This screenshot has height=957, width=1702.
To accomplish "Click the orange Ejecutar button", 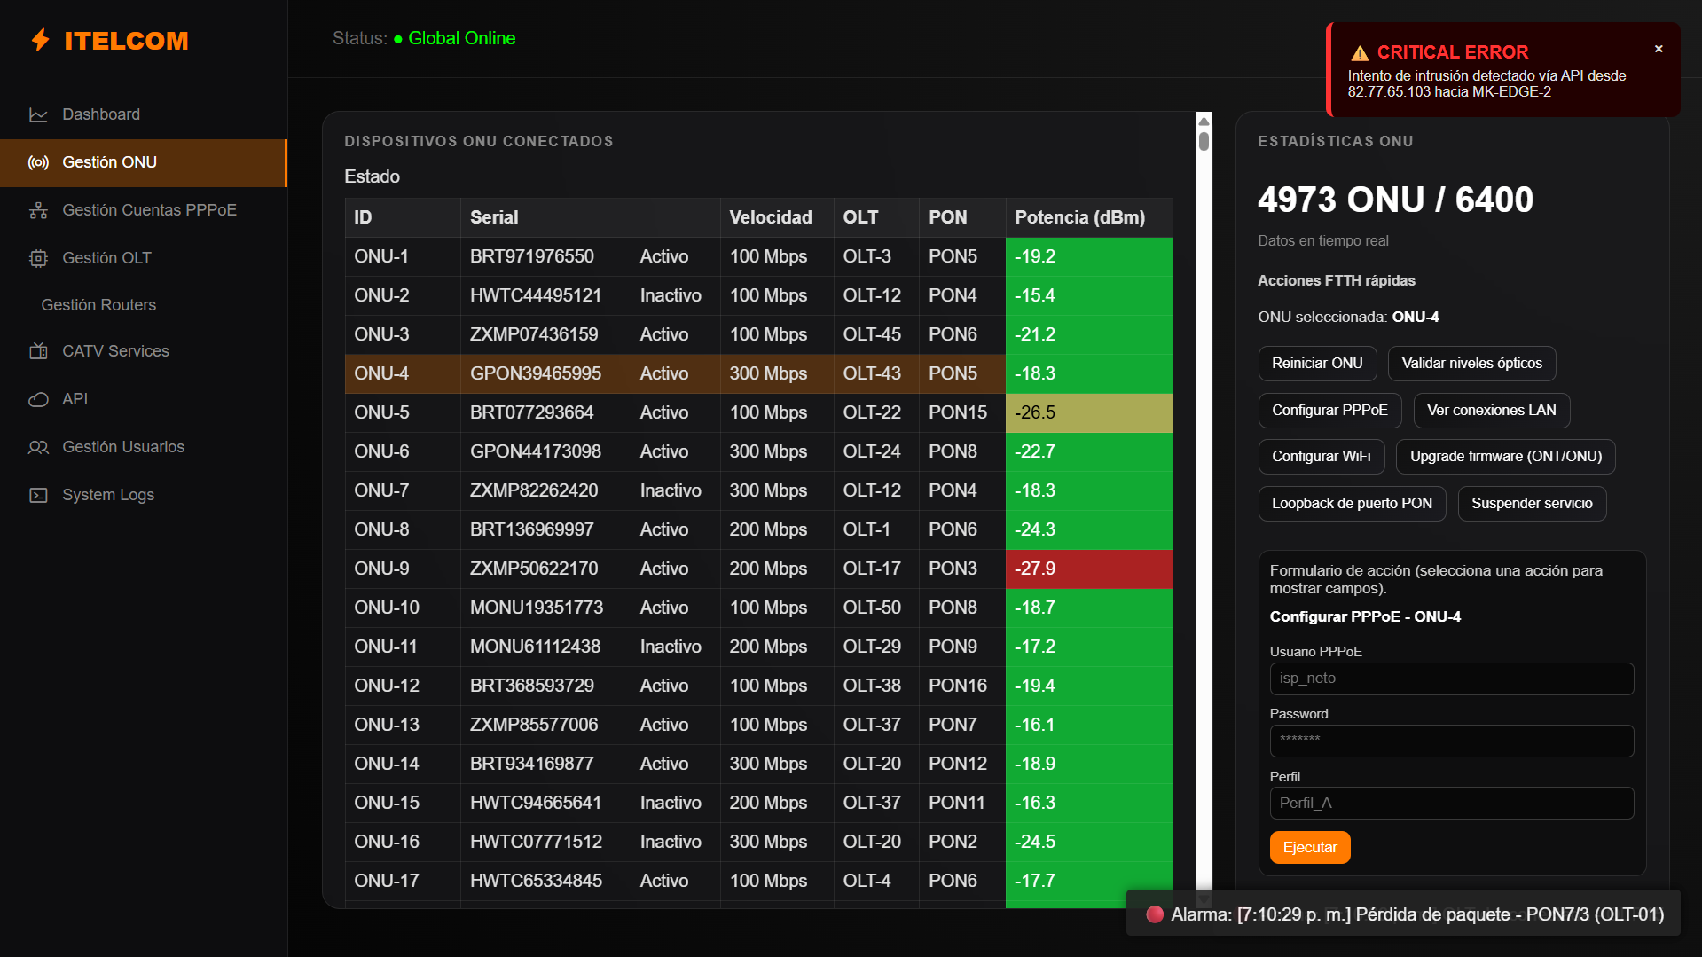I will click(x=1309, y=847).
